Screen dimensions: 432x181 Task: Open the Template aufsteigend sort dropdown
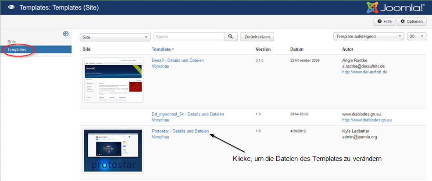(368, 37)
